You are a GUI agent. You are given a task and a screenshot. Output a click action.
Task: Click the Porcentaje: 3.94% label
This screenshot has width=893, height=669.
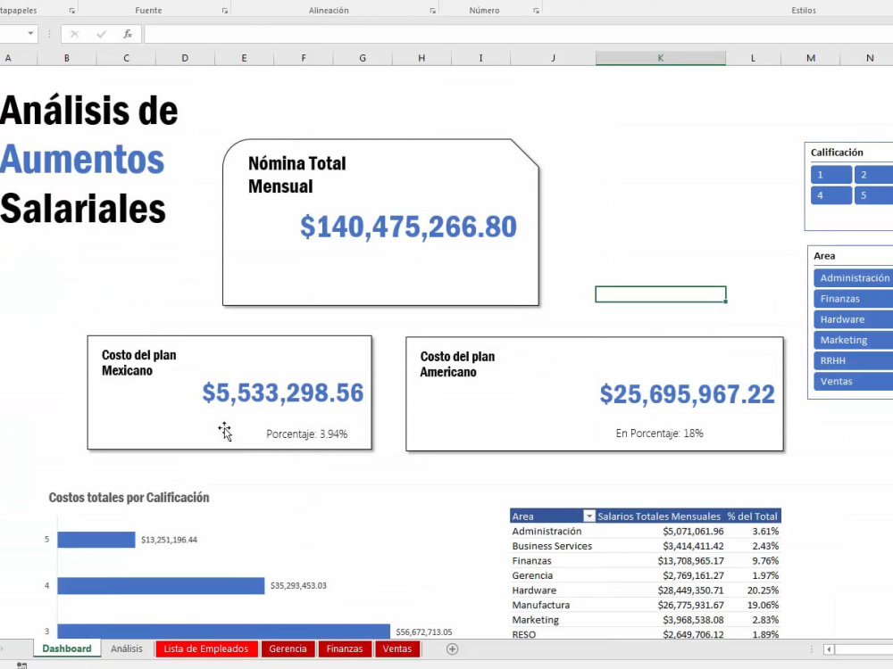tap(306, 434)
